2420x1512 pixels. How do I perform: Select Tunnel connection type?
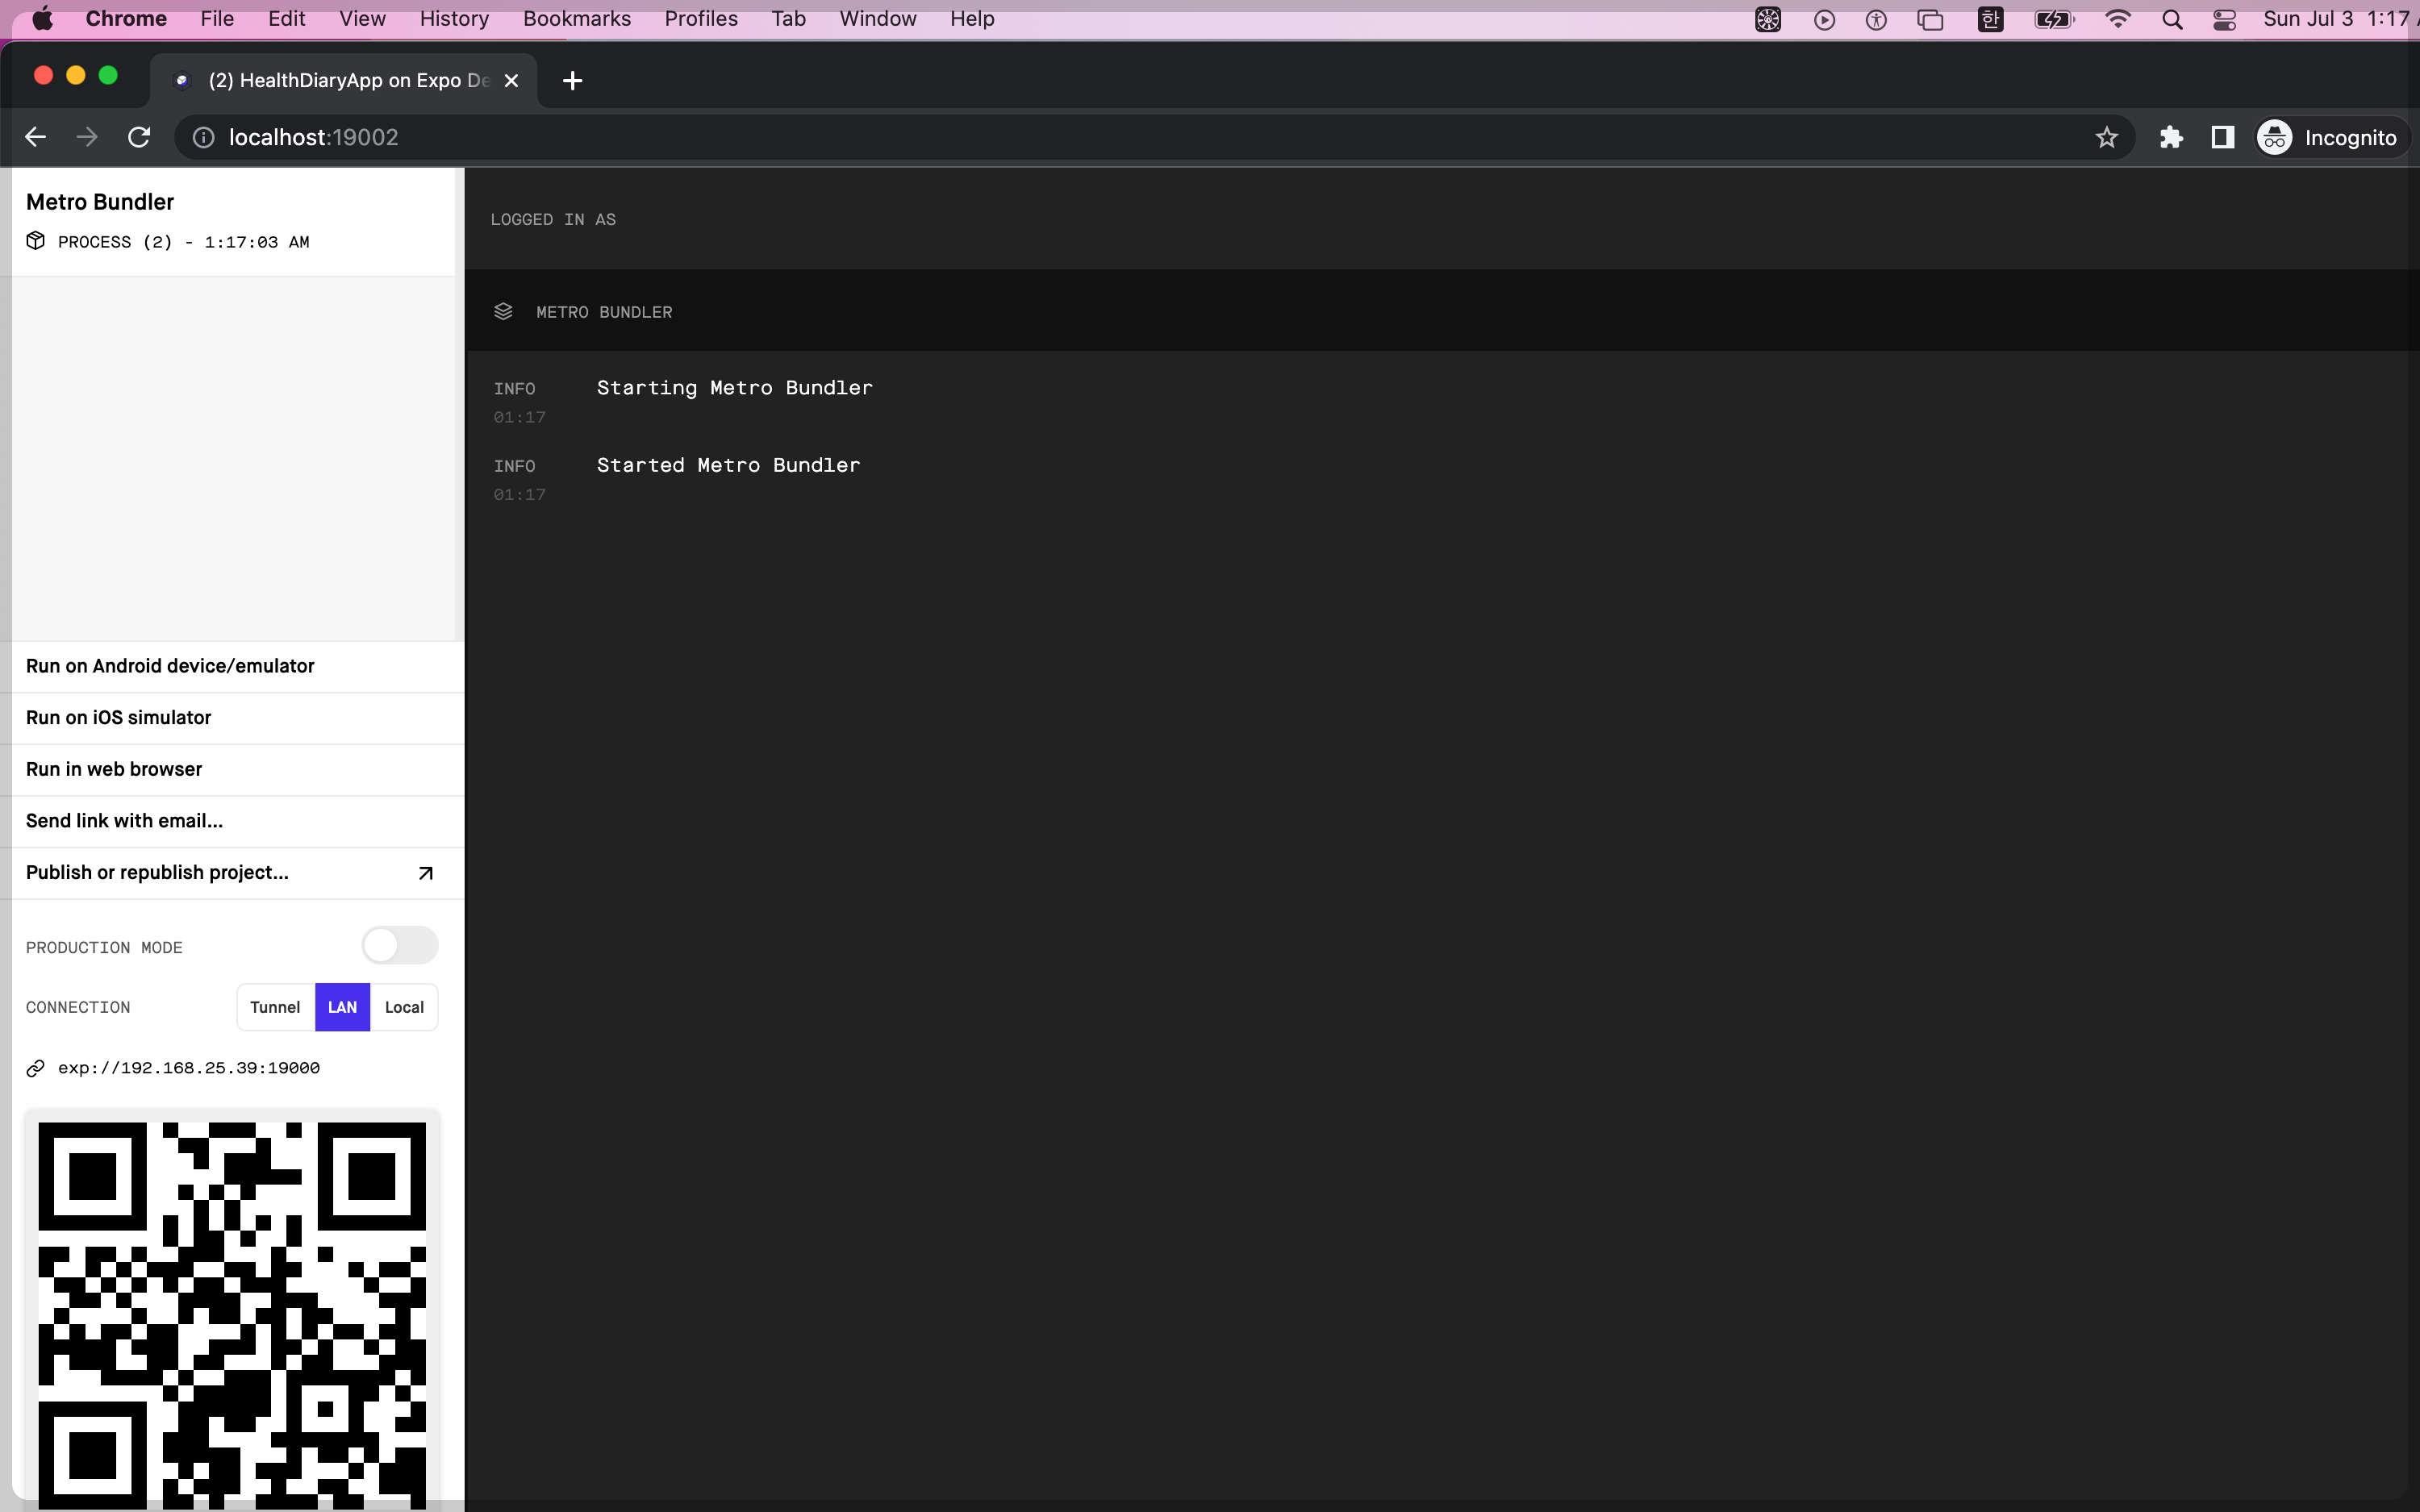[x=275, y=1007]
